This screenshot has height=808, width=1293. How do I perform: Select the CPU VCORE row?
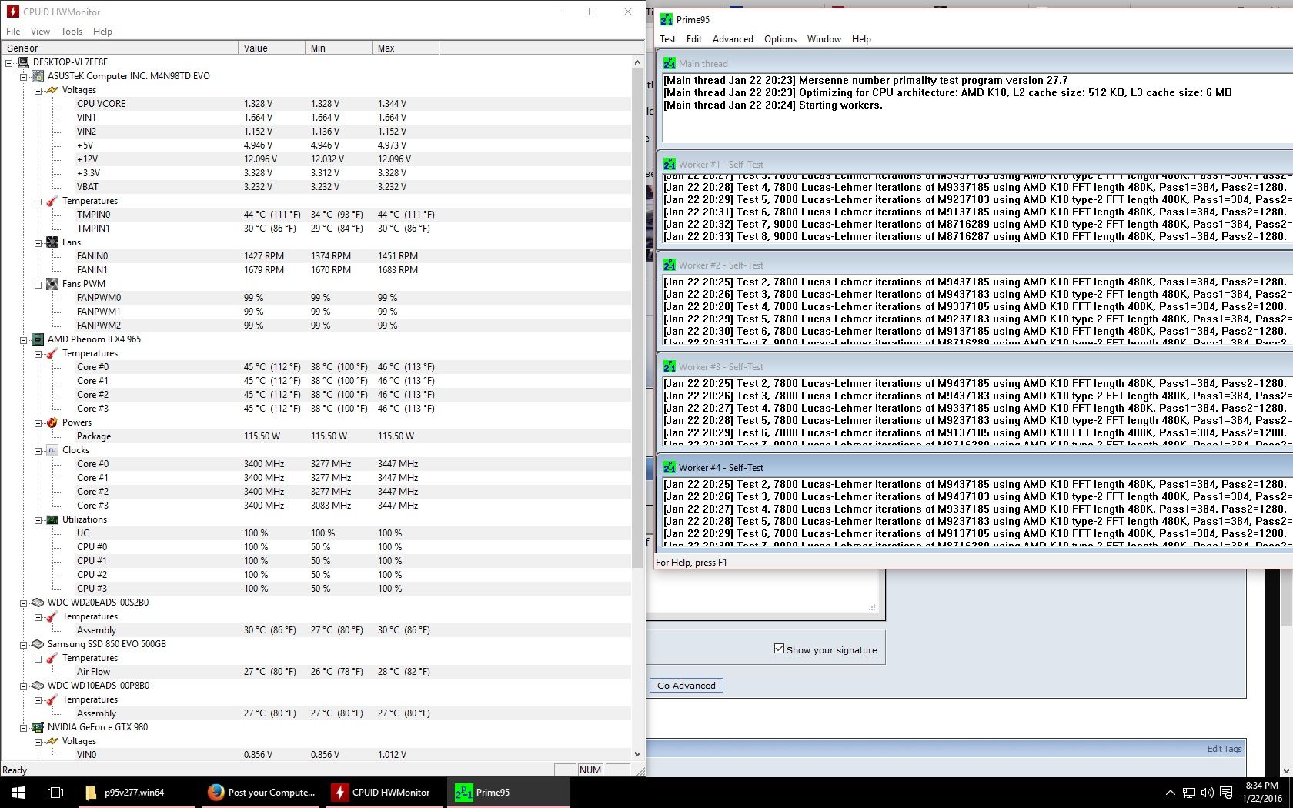[316, 104]
